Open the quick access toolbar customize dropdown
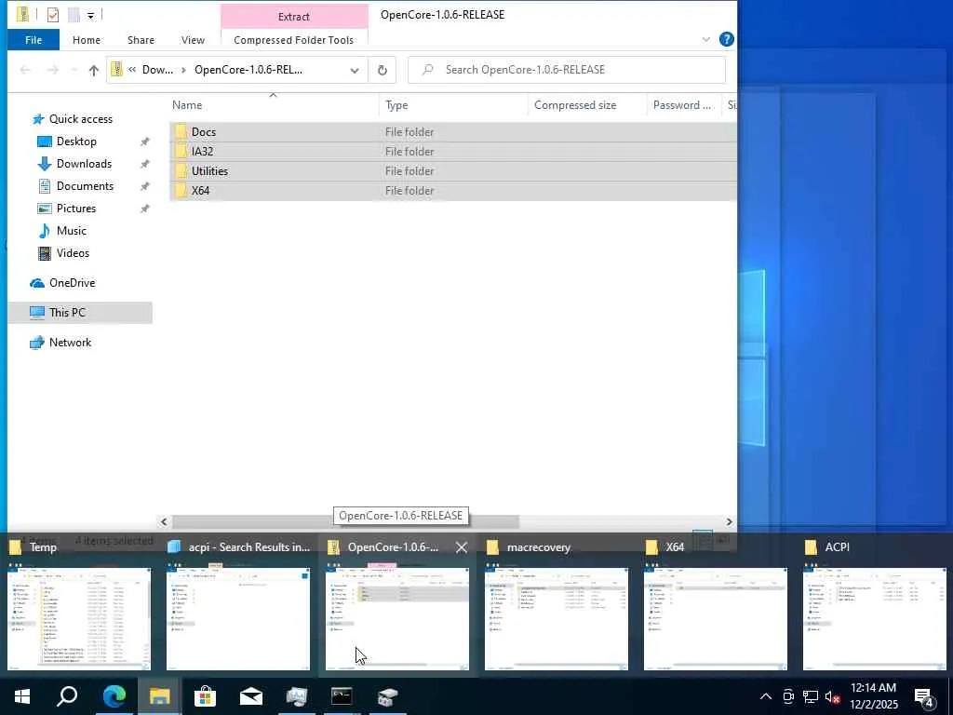The height and width of the screenshot is (715, 953). pyautogui.click(x=90, y=15)
